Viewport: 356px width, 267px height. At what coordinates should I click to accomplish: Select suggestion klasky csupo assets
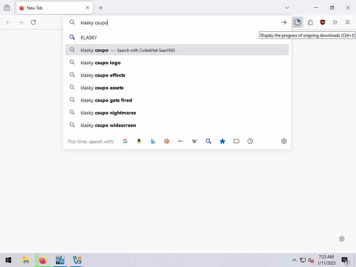tap(177, 87)
